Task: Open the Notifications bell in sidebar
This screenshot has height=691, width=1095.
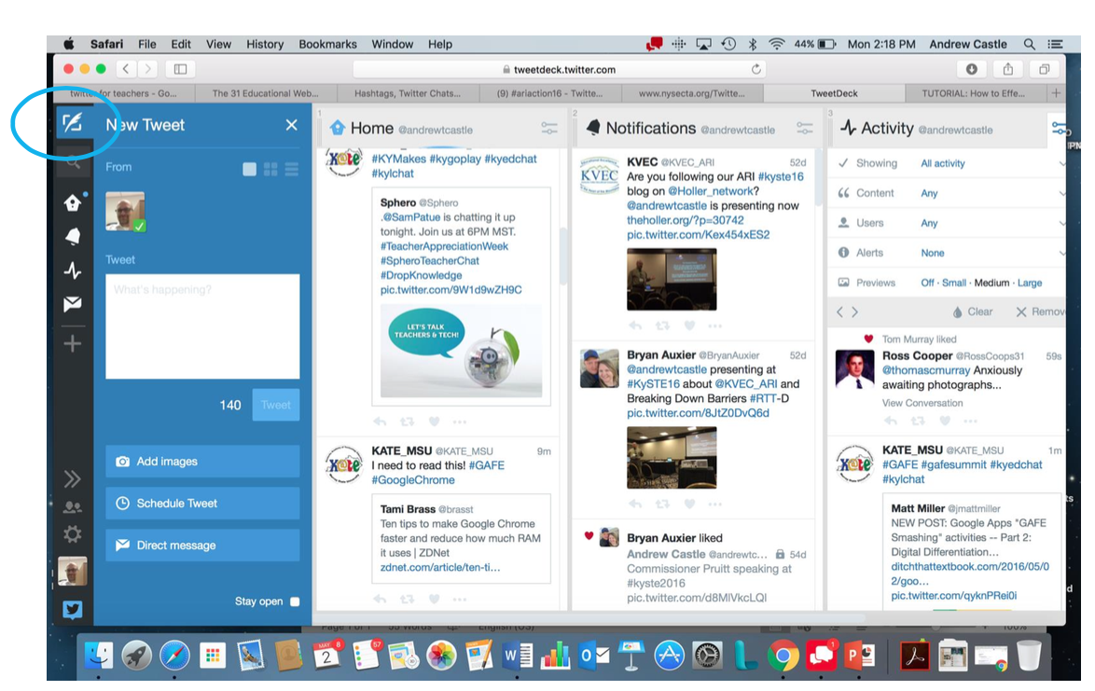Action: (73, 237)
